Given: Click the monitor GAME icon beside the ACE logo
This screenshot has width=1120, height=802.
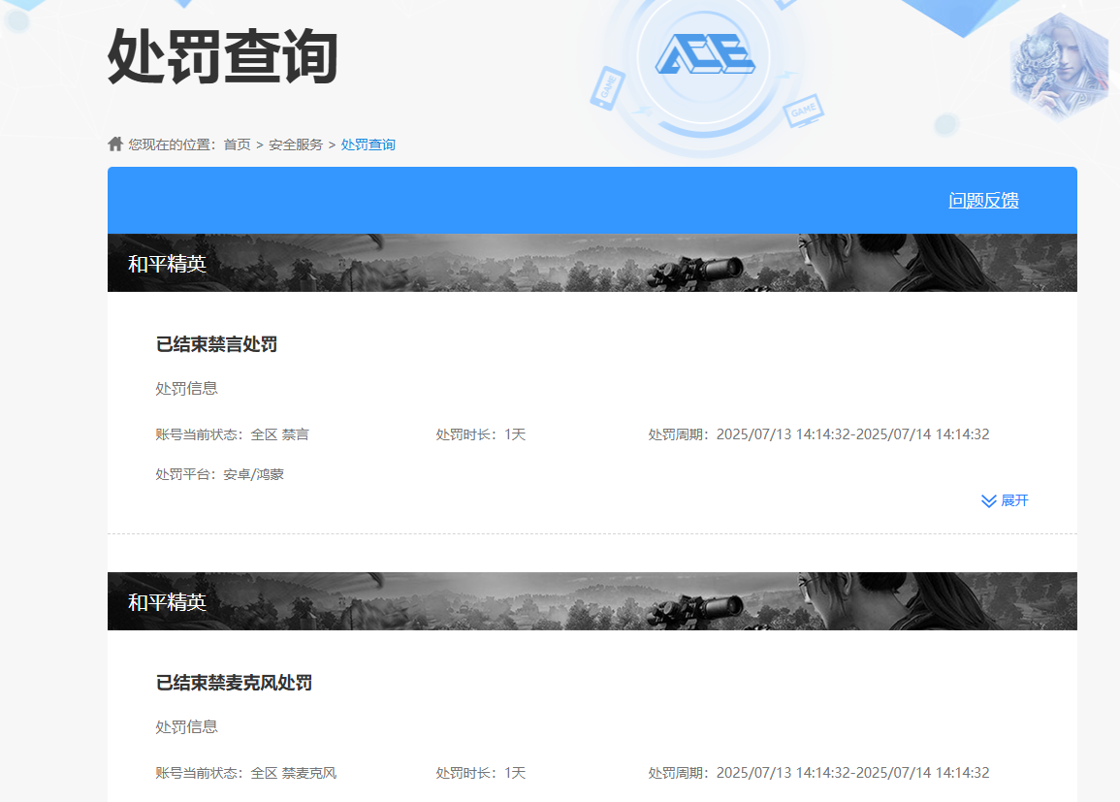Looking at the screenshot, I should (x=804, y=111).
